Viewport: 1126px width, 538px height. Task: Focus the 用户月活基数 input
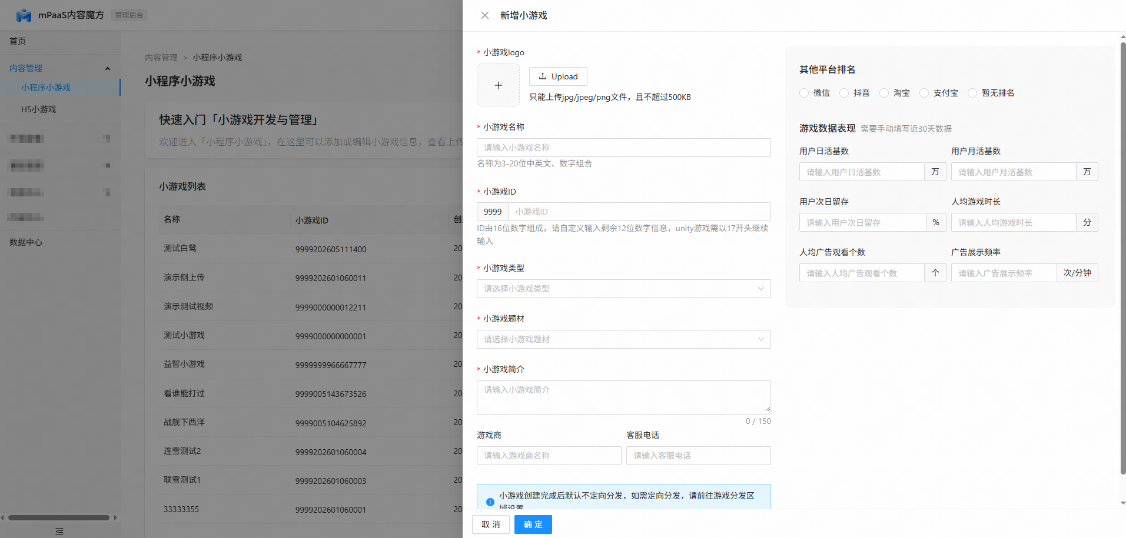(1014, 172)
